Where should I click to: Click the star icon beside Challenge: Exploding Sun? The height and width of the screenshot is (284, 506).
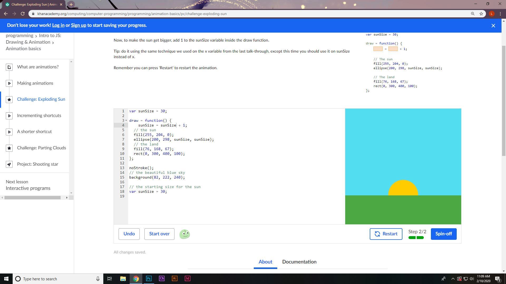9,100
